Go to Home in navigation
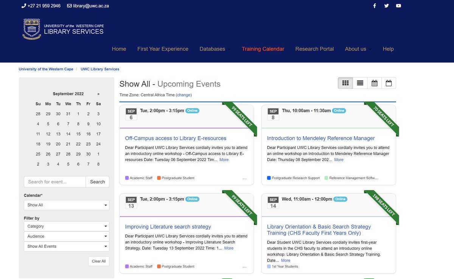Screen dimensions: 454x279 pyautogui.click(x=119, y=49)
